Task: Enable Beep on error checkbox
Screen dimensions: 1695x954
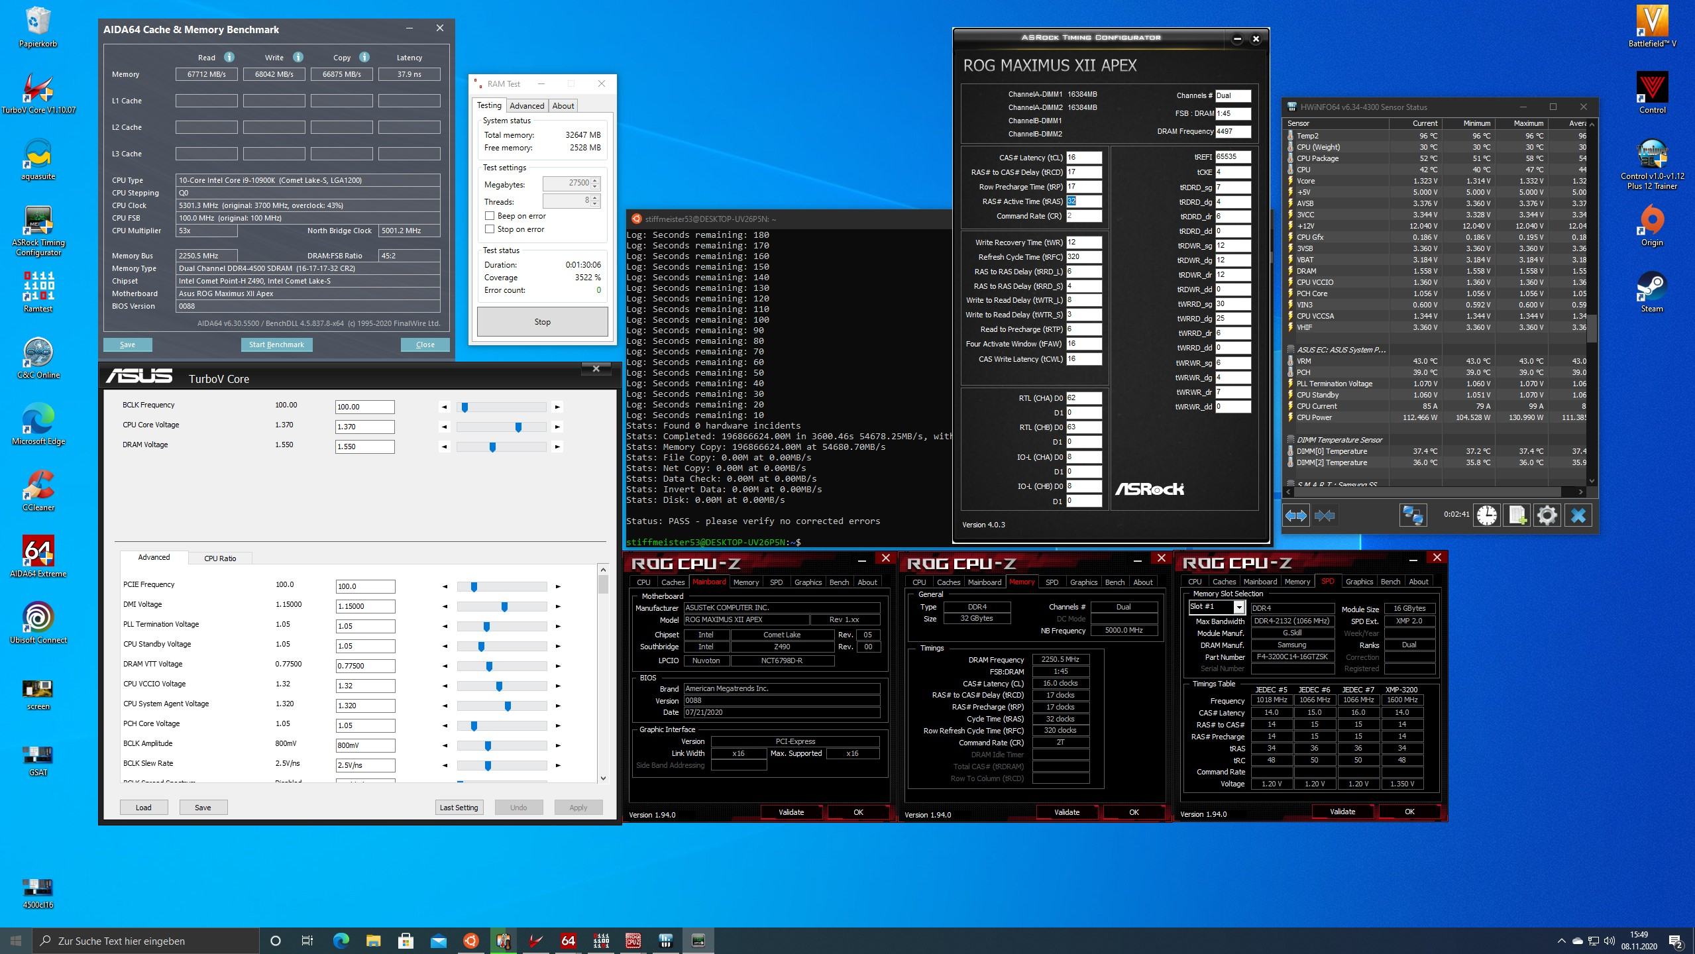Action: pyautogui.click(x=490, y=216)
